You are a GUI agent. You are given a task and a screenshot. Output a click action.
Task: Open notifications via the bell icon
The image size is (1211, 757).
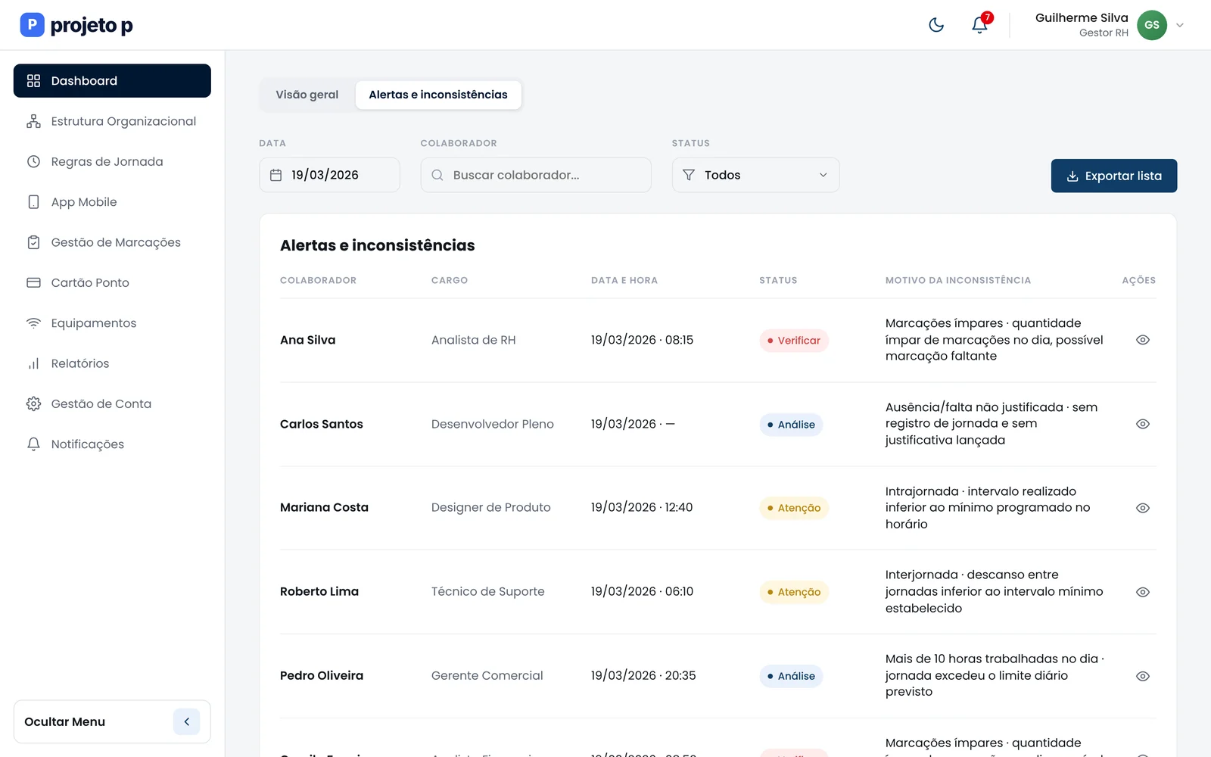(979, 25)
